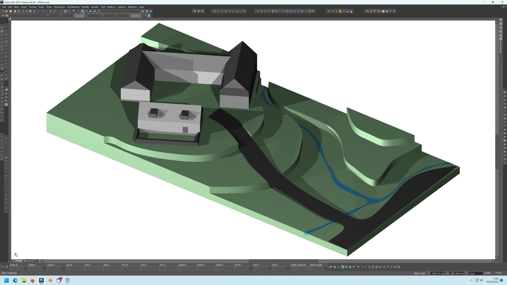Screen dimensions: 507x285
Task: Click the Save icon in toolbar
Action: point(10,11)
